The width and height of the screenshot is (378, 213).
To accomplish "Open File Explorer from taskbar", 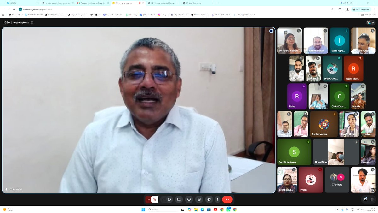I will tap(196, 210).
